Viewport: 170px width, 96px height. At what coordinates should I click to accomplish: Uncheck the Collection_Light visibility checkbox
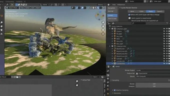coord(112,29)
